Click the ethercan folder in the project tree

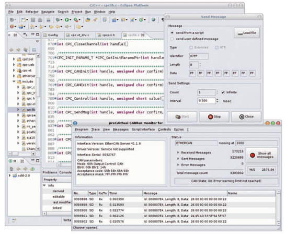[x=26, y=76]
